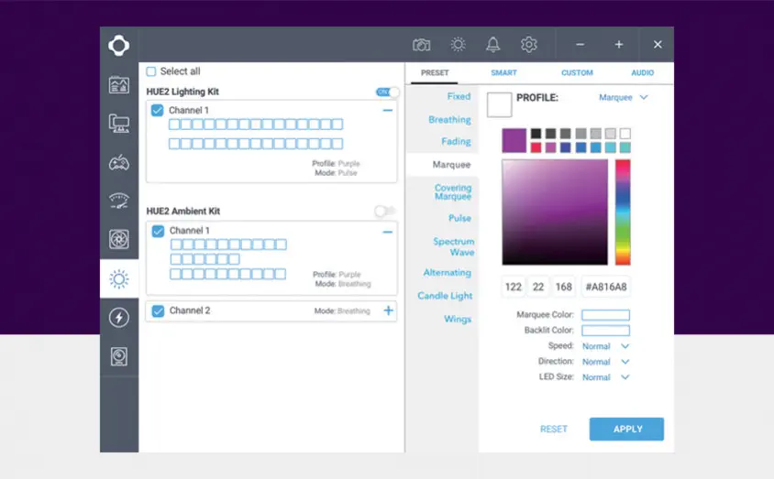Open the overclocking gauge sidebar icon
Screen dimensions: 774x479
(119, 201)
